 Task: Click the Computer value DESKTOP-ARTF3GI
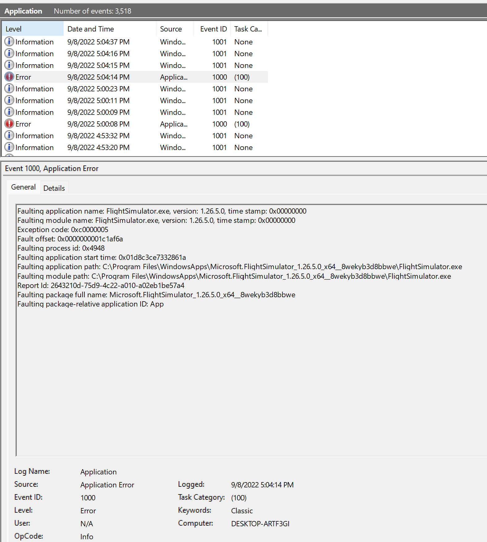260,524
